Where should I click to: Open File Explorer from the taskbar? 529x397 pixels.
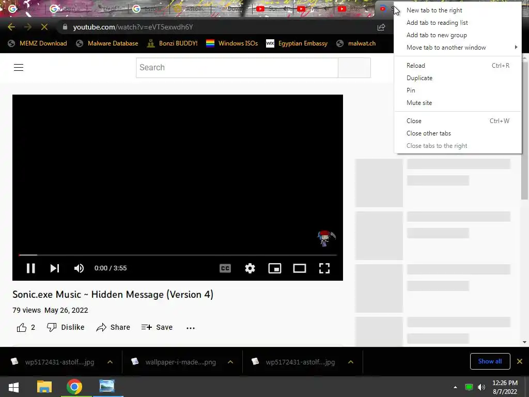tap(44, 387)
